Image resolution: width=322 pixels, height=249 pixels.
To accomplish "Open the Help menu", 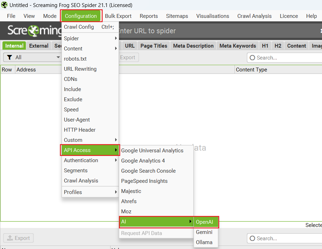I will point(311,16).
